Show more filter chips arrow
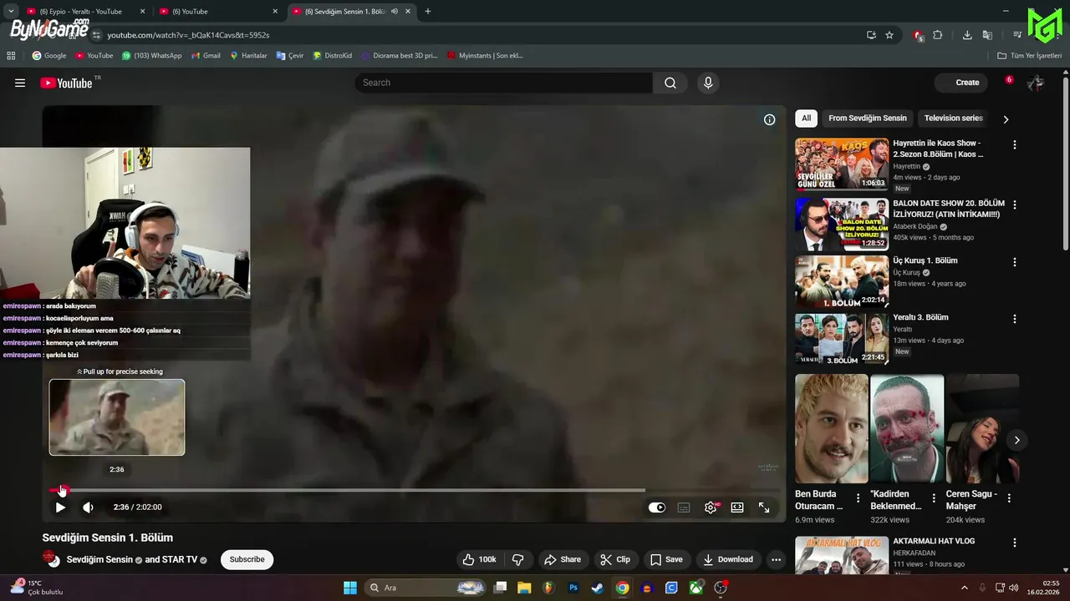Screen dimensions: 1070x601 [x=1006, y=119]
